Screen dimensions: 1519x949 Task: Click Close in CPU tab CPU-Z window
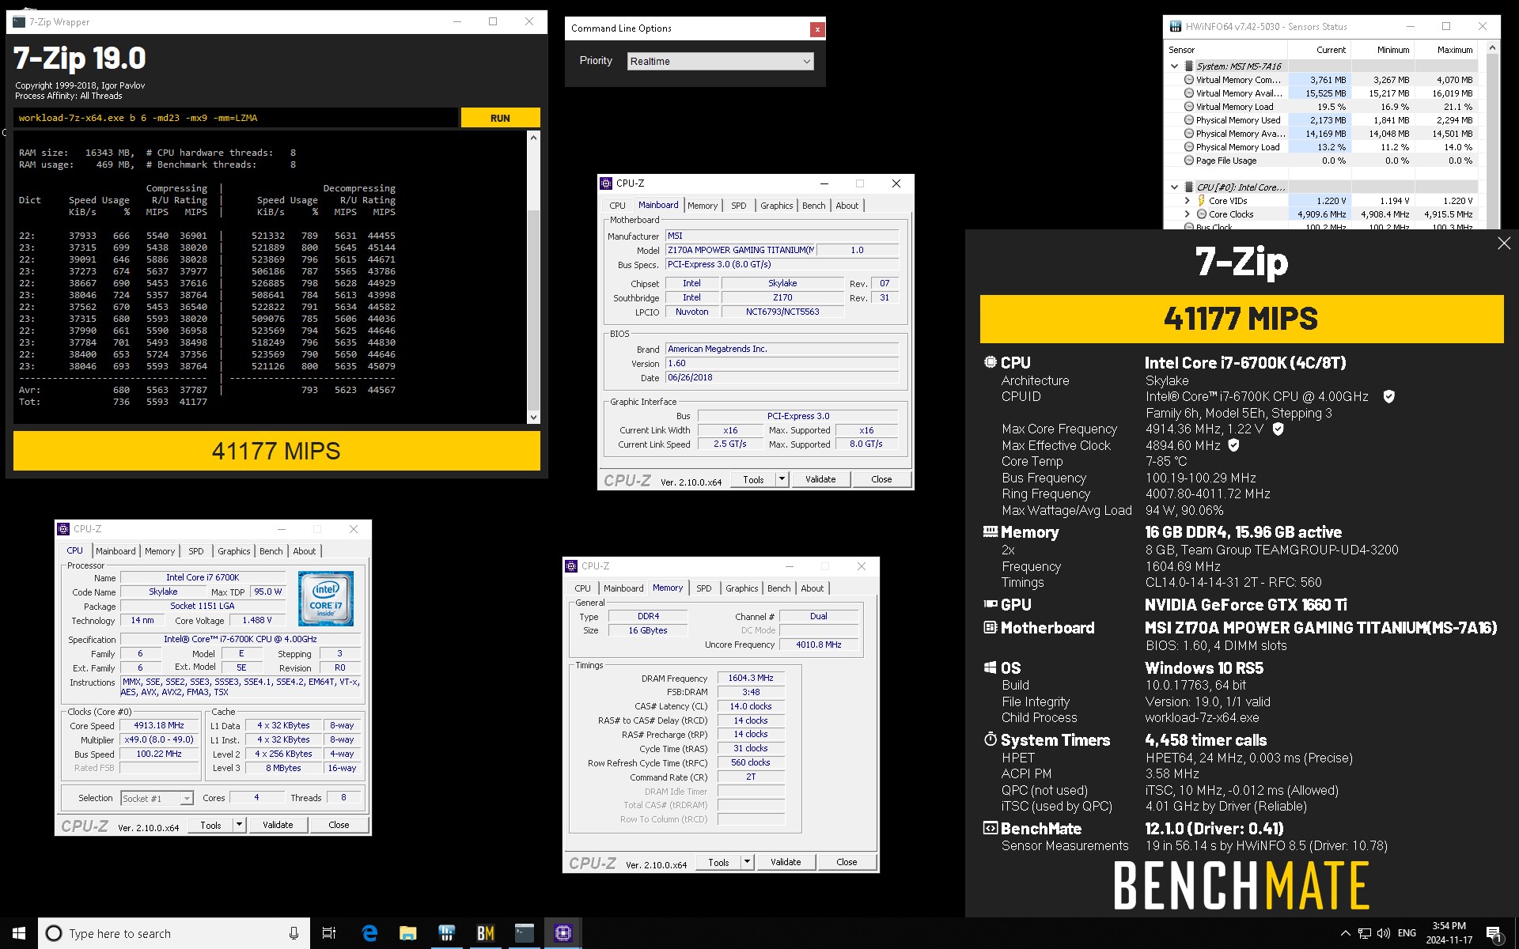[x=339, y=825]
